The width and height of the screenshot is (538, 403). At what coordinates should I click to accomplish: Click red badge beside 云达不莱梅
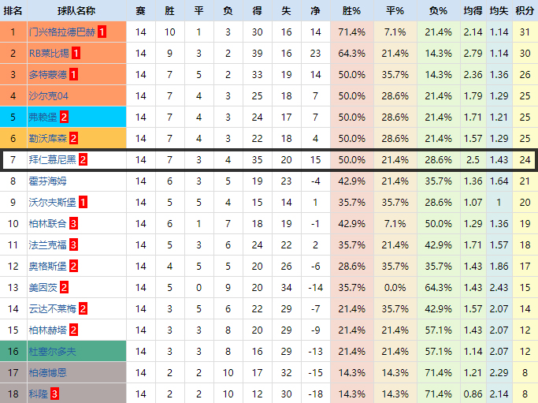coord(82,308)
